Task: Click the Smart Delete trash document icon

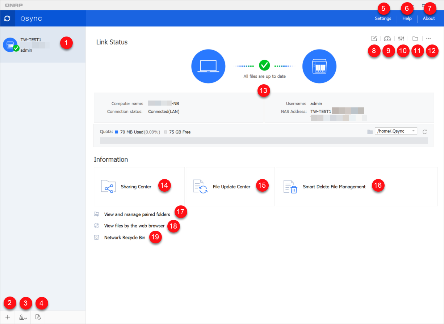Action: (x=290, y=187)
